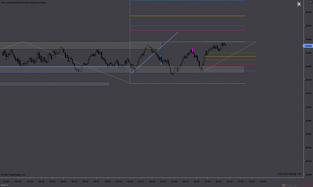Select the long red horizontal line
The height and width of the screenshot is (187, 313).
tap(188, 31)
